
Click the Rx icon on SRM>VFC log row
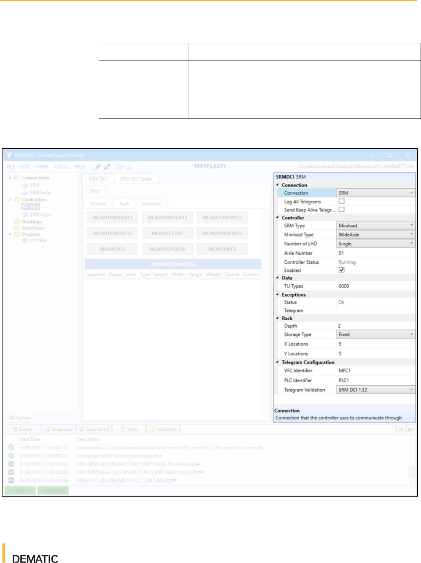(x=11, y=480)
